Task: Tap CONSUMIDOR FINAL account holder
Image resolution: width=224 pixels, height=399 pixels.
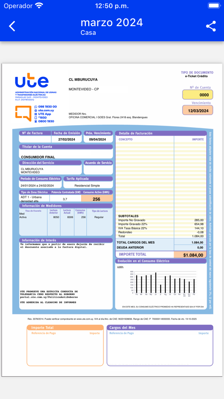Action: click(38, 157)
